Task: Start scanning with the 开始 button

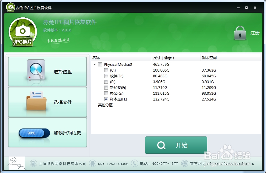Action: click(x=176, y=145)
